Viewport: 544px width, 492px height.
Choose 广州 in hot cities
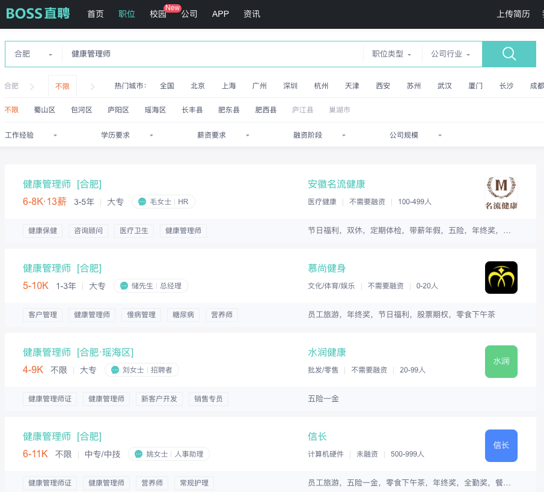(x=260, y=86)
